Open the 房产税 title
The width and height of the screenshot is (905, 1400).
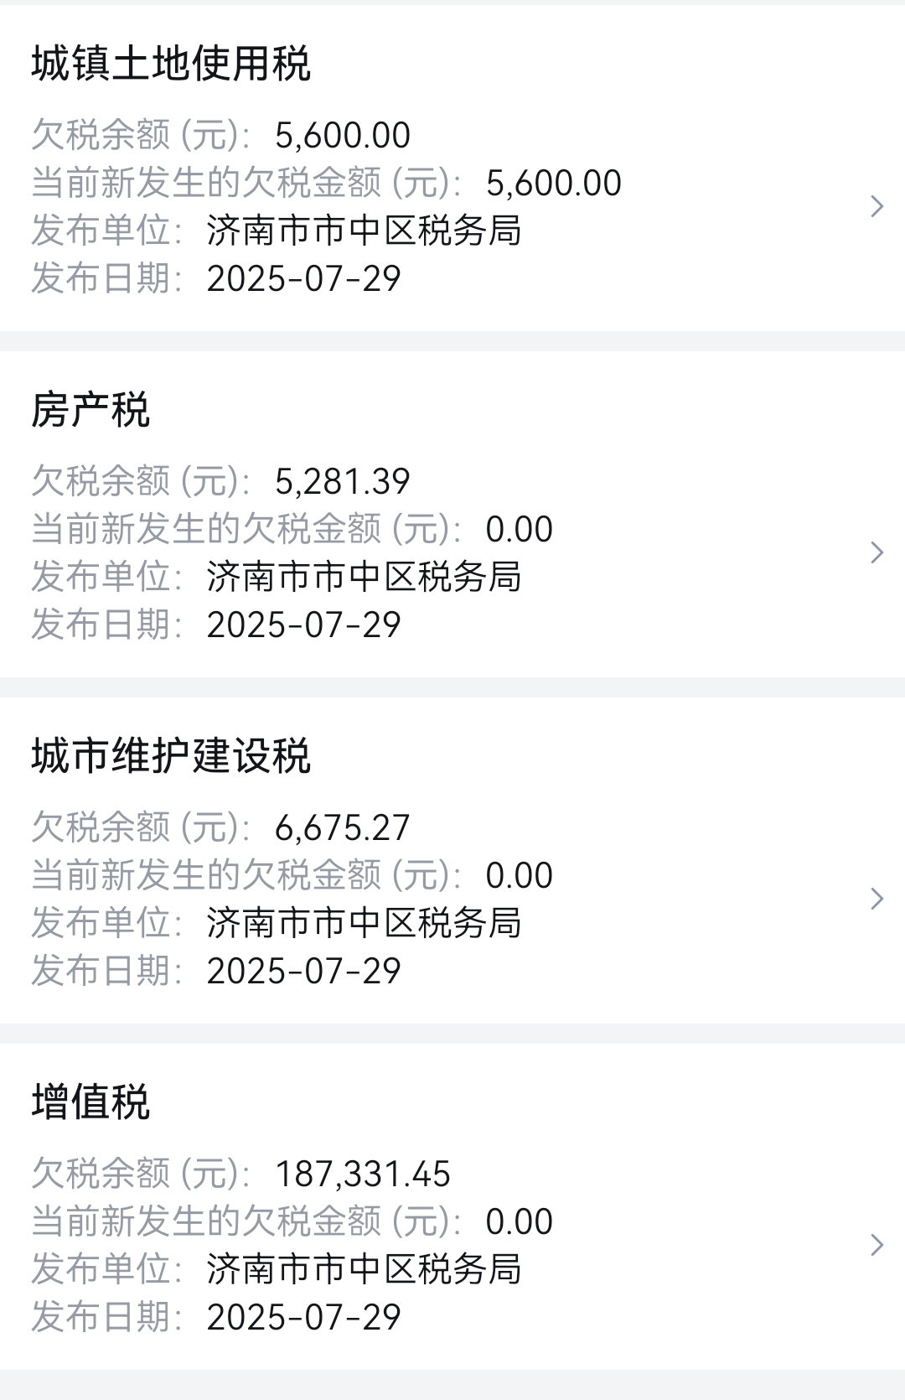point(90,410)
